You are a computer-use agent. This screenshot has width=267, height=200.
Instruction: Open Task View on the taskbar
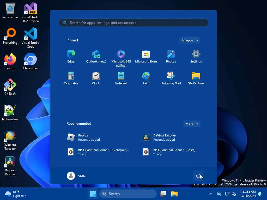pos(163,194)
